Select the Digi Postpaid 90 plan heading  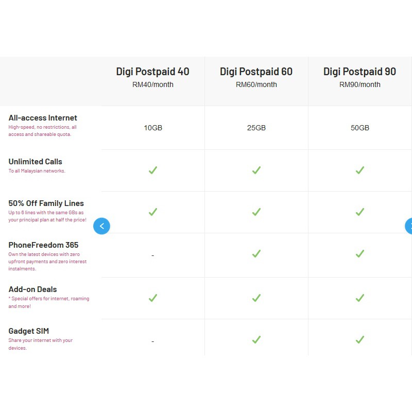tap(359, 72)
